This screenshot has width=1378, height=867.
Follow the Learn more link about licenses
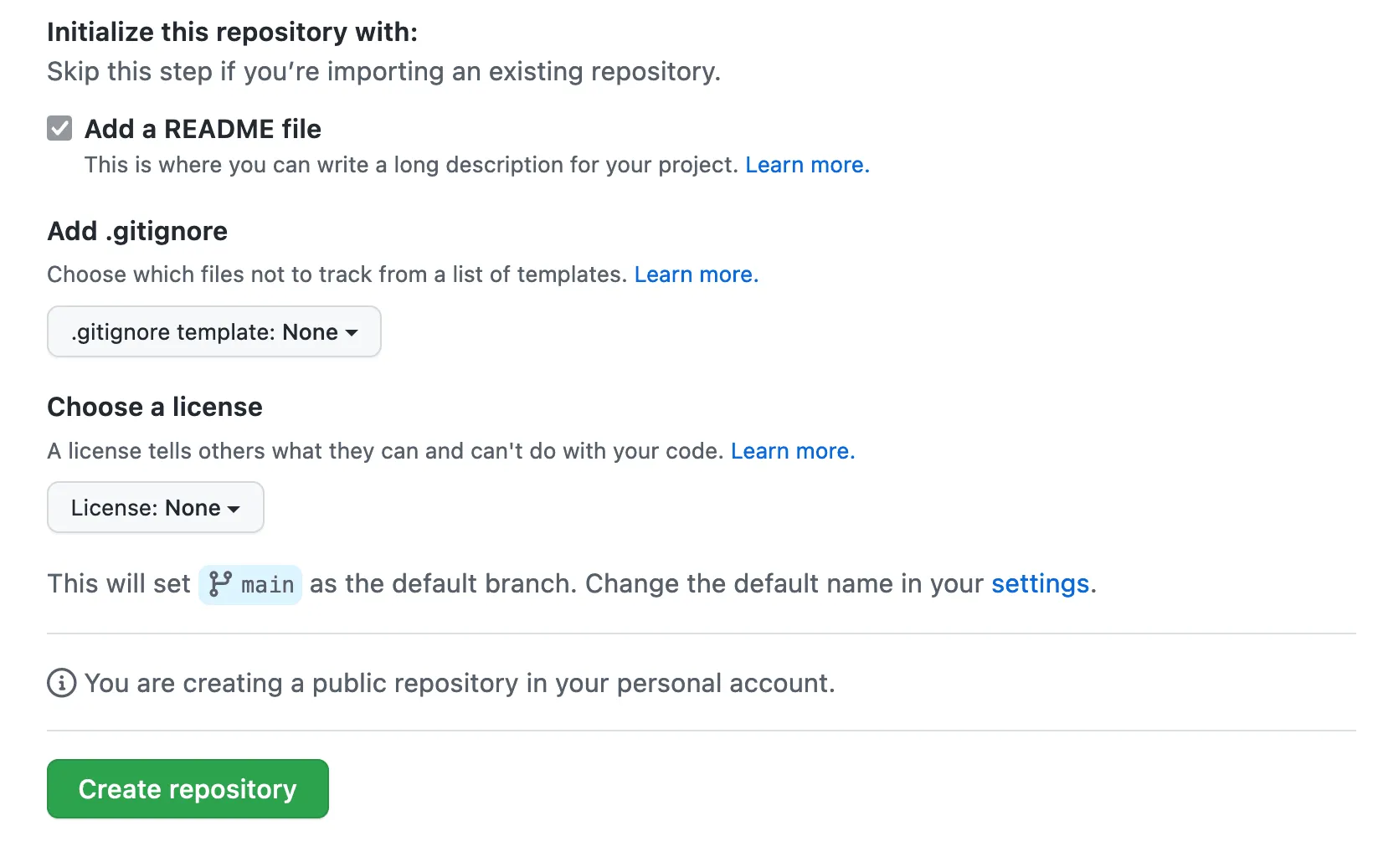(793, 451)
